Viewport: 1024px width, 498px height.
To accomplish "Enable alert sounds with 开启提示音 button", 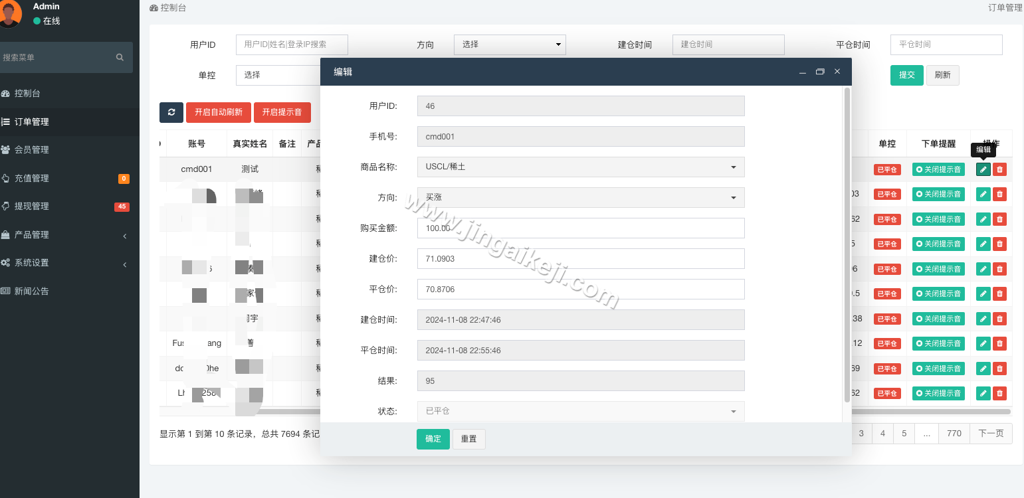I will (282, 112).
